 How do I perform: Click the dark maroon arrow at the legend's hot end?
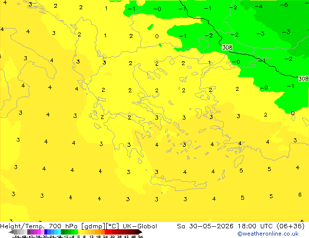[x=140, y=232]
